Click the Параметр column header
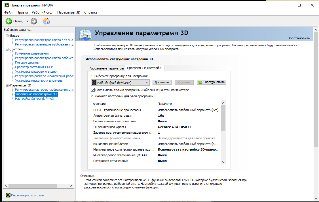 [188, 103]
